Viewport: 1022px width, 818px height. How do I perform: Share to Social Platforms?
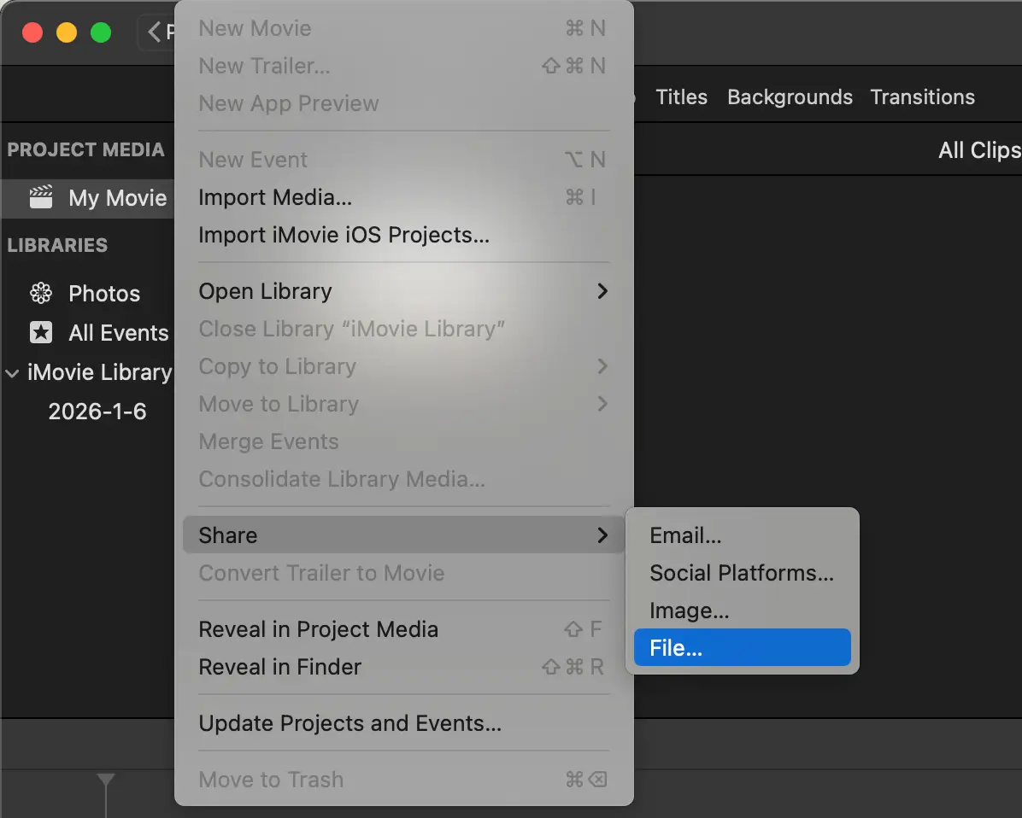point(742,573)
